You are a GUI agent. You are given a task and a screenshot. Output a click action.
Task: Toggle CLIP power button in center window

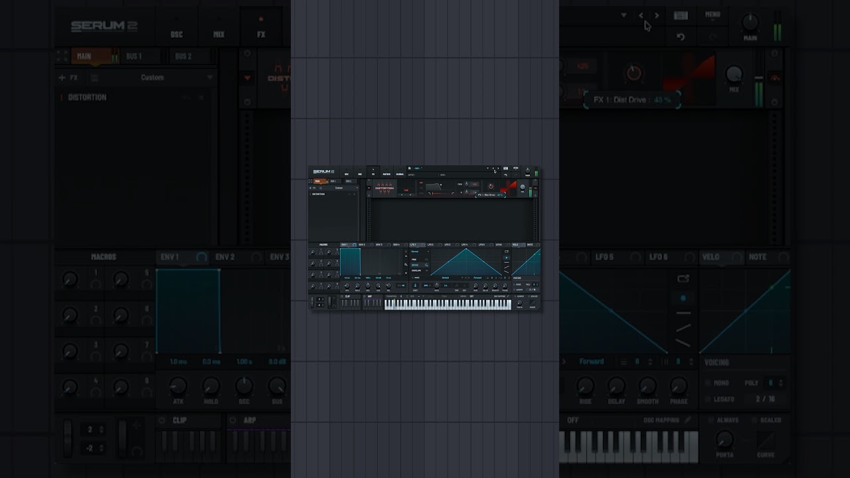coord(342,296)
